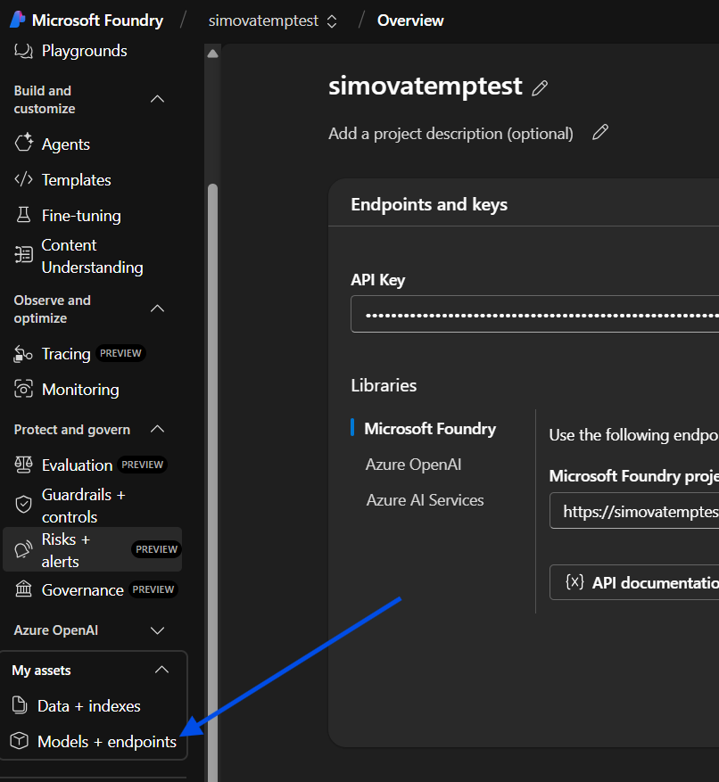
Task: Collapse the My assets section
Action: [x=161, y=670]
